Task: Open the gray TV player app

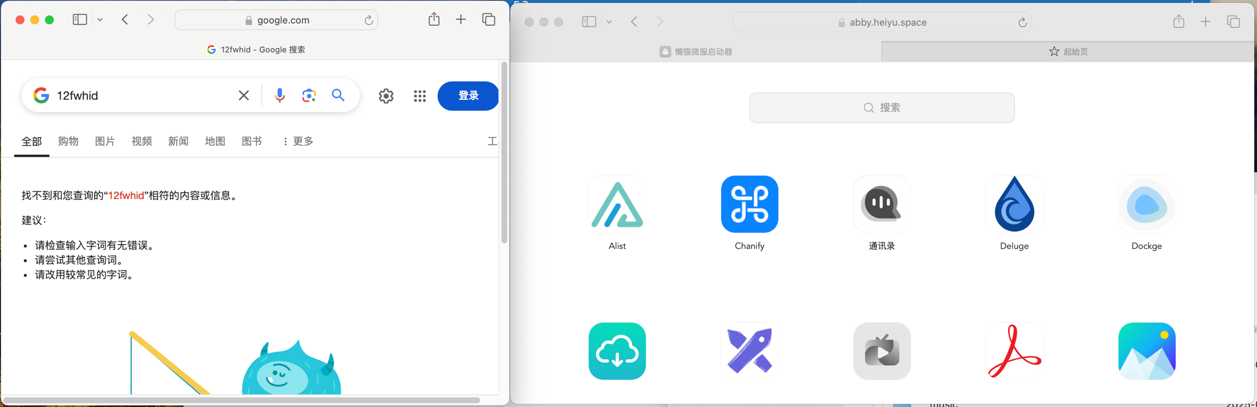Action: click(x=882, y=351)
